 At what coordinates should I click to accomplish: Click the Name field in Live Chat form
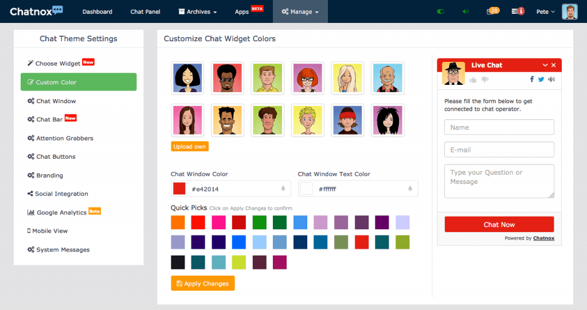(x=499, y=127)
